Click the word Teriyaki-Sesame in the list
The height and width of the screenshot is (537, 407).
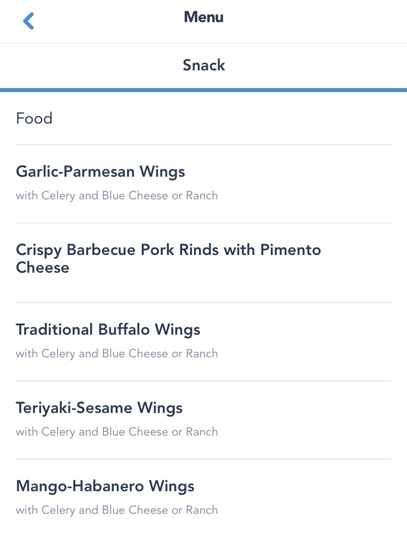click(74, 408)
